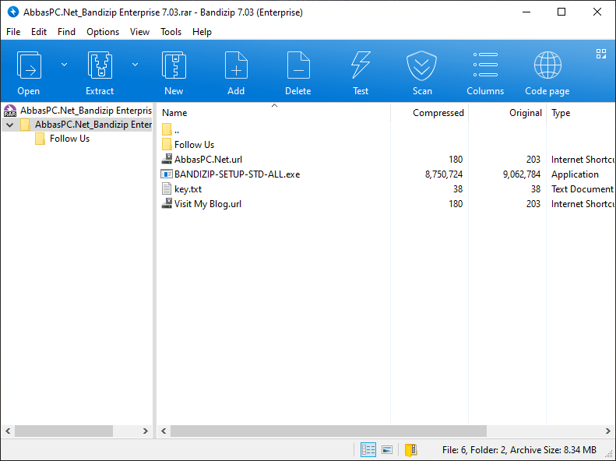Click the Visit My Blog.url shortcut icon
This screenshot has height=461, width=616.
click(167, 203)
